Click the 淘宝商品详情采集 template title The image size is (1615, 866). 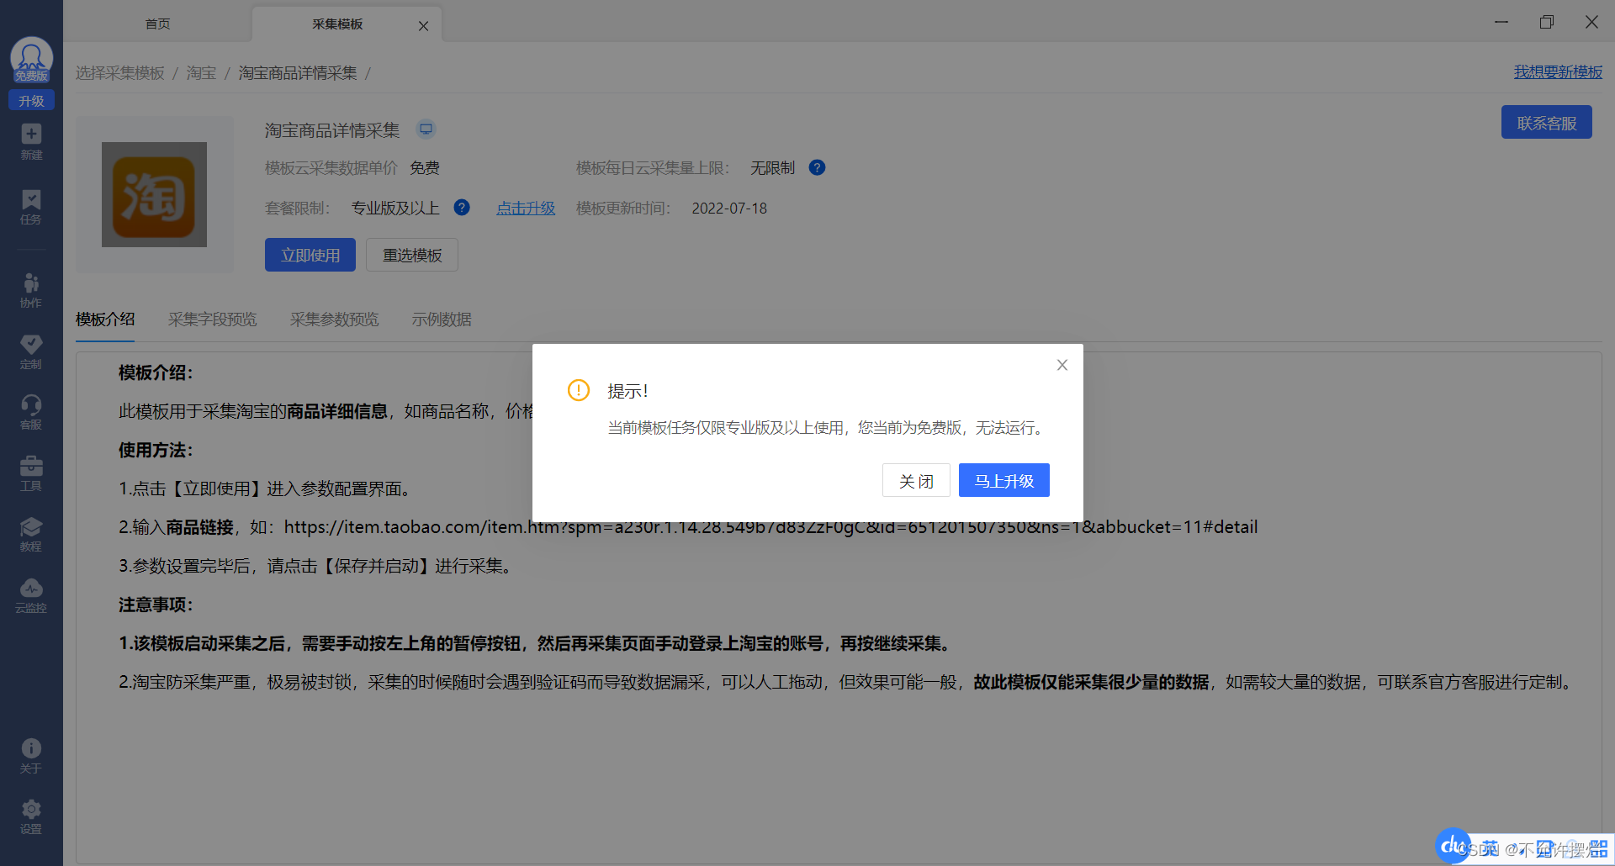(332, 130)
